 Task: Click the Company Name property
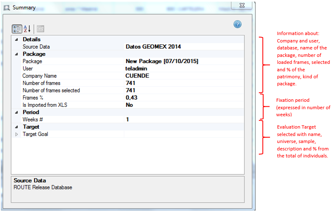click(39, 76)
